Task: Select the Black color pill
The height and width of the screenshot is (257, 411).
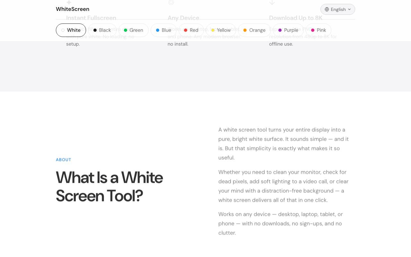Action: pyautogui.click(x=102, y=30)
